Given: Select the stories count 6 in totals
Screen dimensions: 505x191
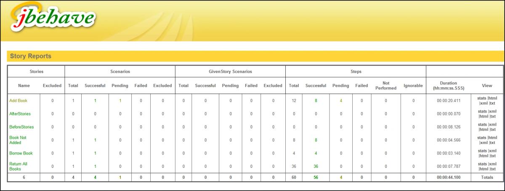Looking at the screenshot, I should 24,177.
